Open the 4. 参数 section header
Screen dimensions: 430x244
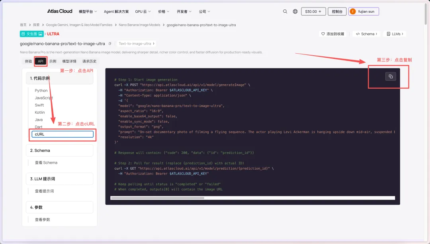tap(59, 207)
